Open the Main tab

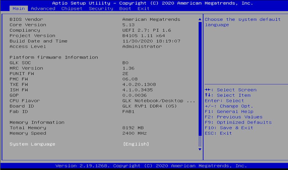click(19, 9)
